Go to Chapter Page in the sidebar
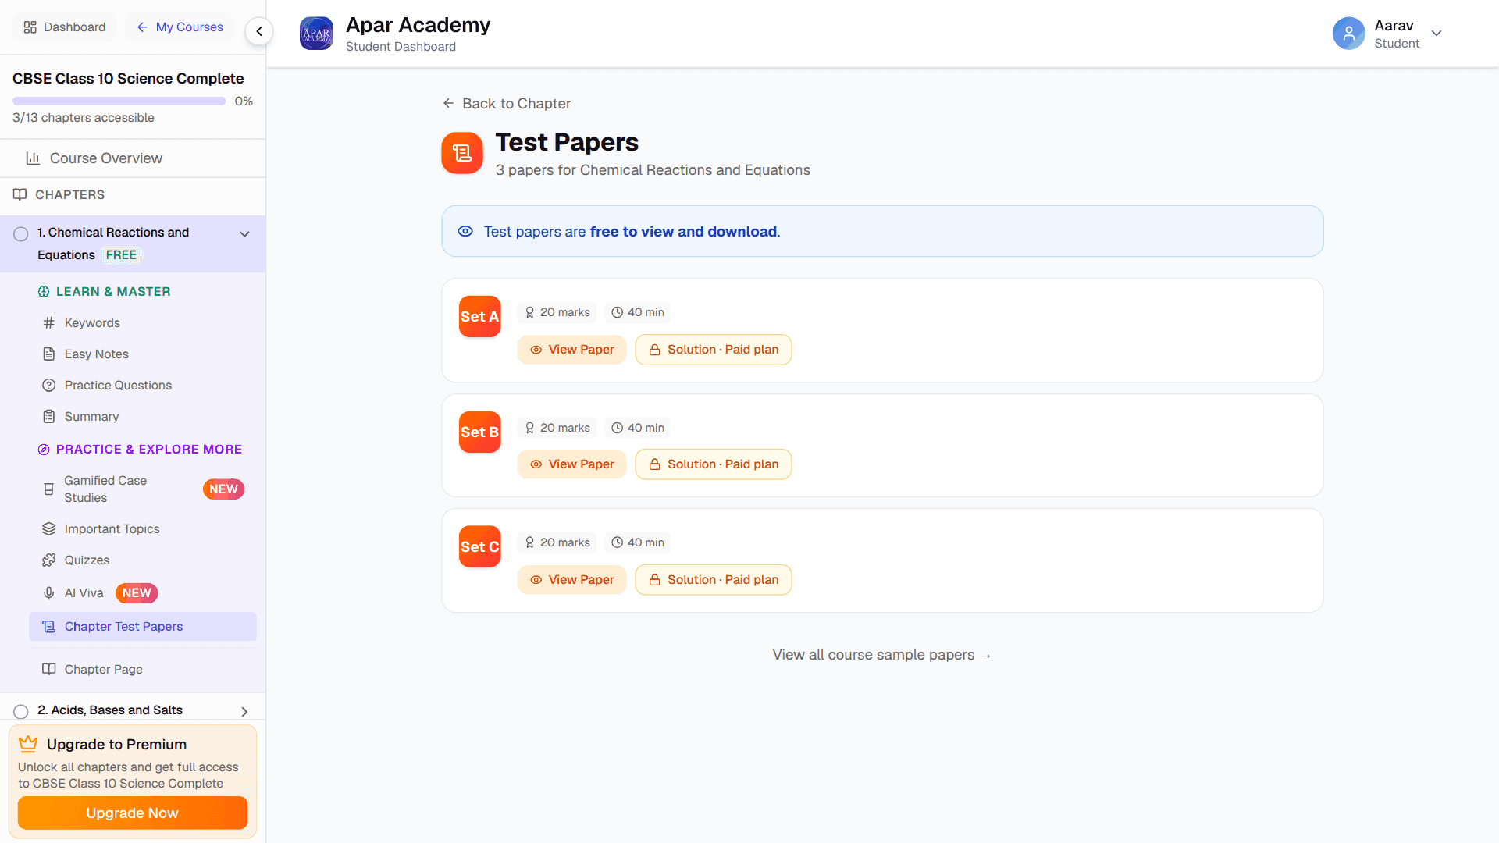 pos(143,669)
